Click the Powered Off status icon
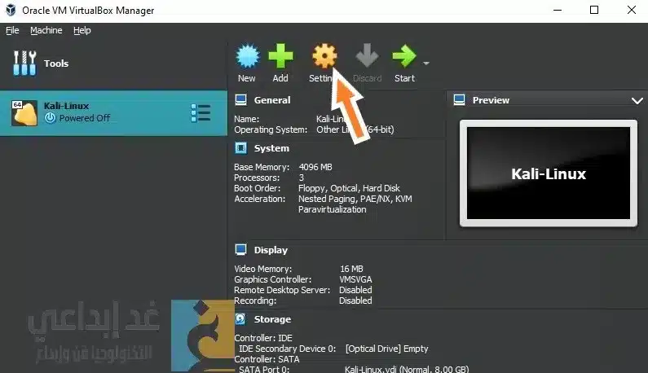Screen dimensions: 648x373 click(50, 118)
